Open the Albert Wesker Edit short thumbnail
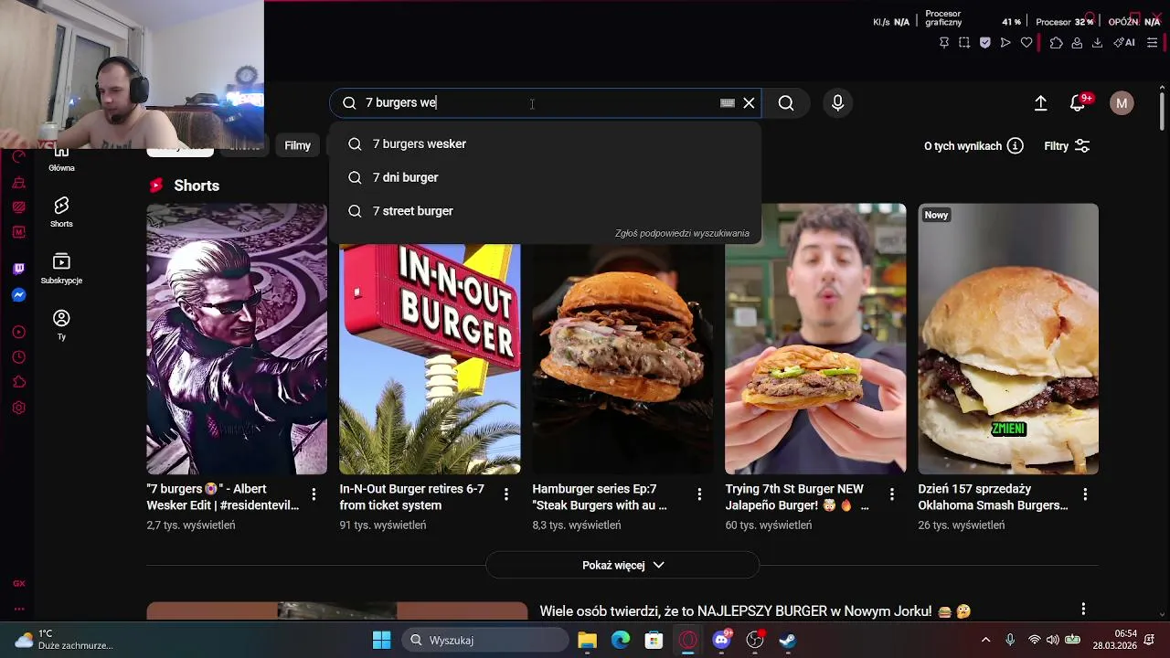 237,339
